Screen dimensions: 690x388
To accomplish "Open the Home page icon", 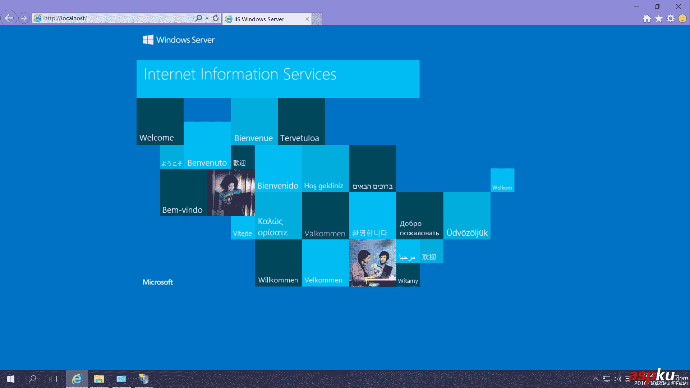I will (647, 19).
